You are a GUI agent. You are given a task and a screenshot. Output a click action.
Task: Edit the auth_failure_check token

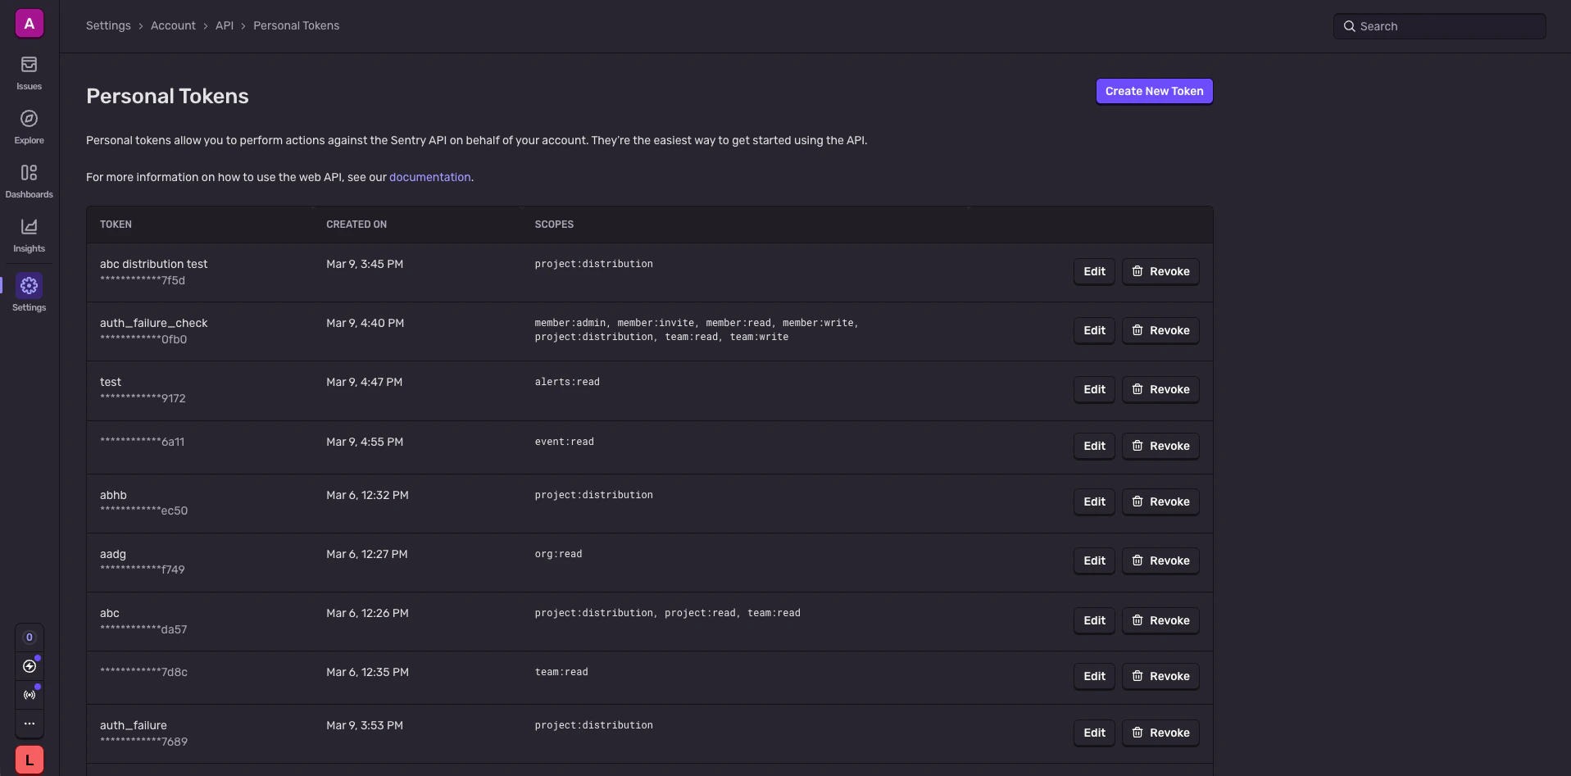click(1093, 330)
